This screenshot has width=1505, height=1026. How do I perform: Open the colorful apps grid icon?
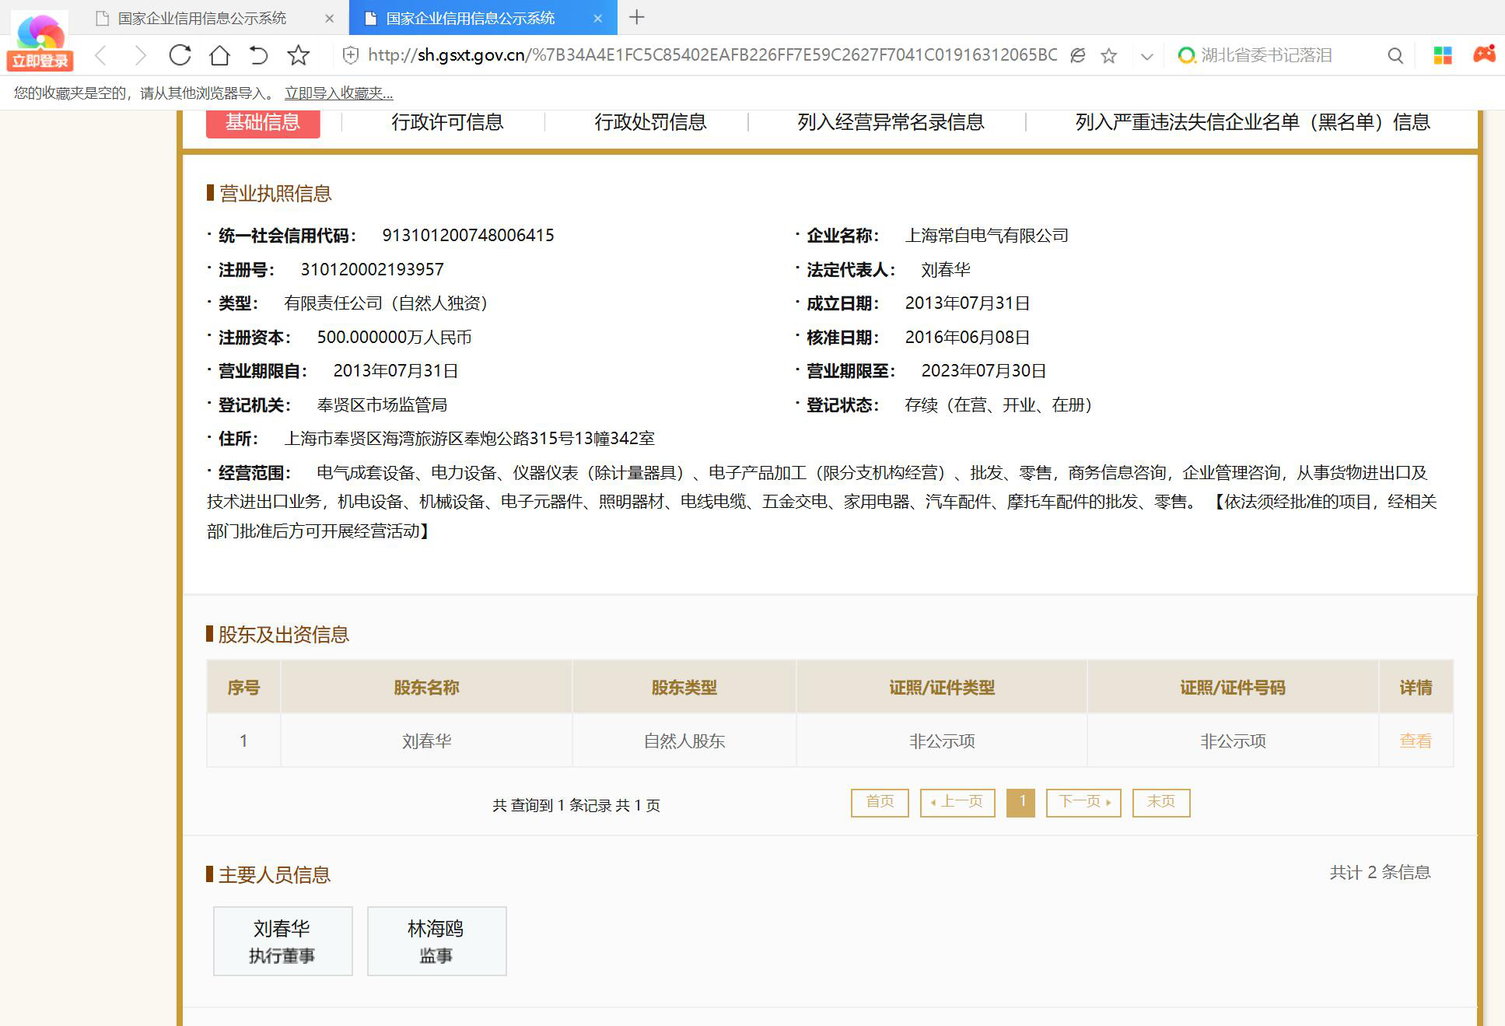[x=1443, y=55]
